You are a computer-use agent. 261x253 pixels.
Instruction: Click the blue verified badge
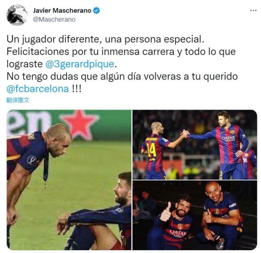coord(96,11)
